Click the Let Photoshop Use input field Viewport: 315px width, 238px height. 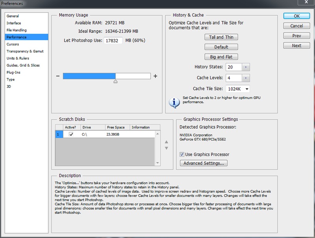[x=114, y=41]
